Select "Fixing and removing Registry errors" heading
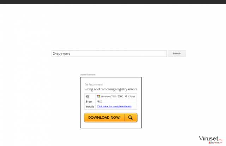Image resolution: width=226 pixels, height=146 pixels. tap(111, 89)
